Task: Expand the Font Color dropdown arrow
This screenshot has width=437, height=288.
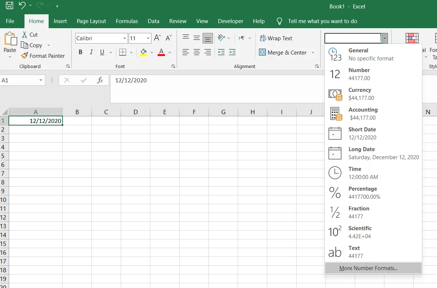Action: click(x=170, y=52)
